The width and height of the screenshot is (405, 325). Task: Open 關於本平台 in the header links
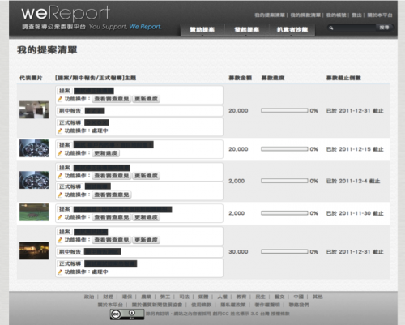pyautogui.click(x=380, y=15)
